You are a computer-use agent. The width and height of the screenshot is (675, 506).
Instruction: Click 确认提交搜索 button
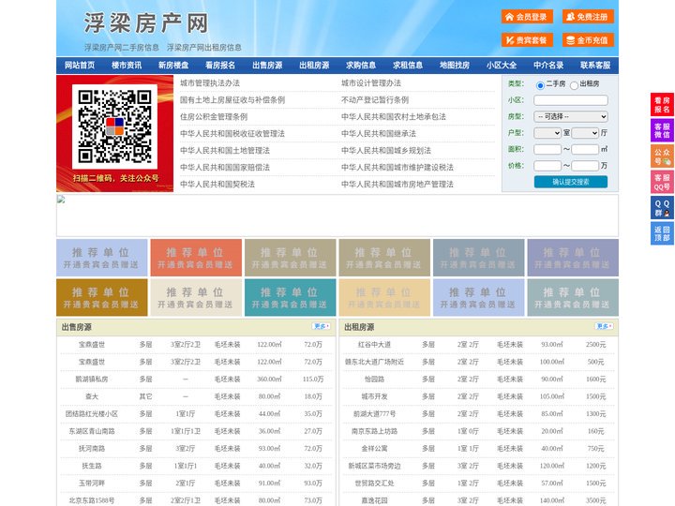click(571, 182)
